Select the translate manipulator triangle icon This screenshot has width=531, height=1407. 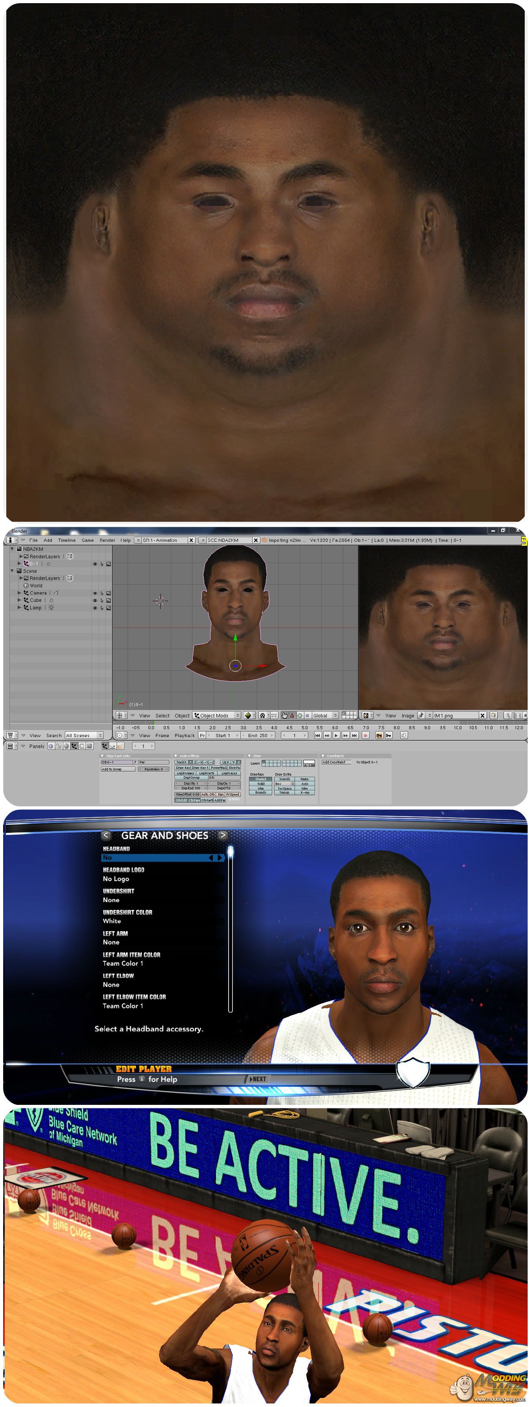(292, 715)
